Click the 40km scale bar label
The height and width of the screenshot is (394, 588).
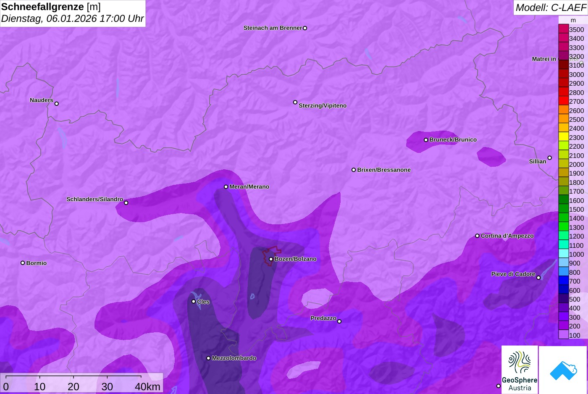coord(147,387)
